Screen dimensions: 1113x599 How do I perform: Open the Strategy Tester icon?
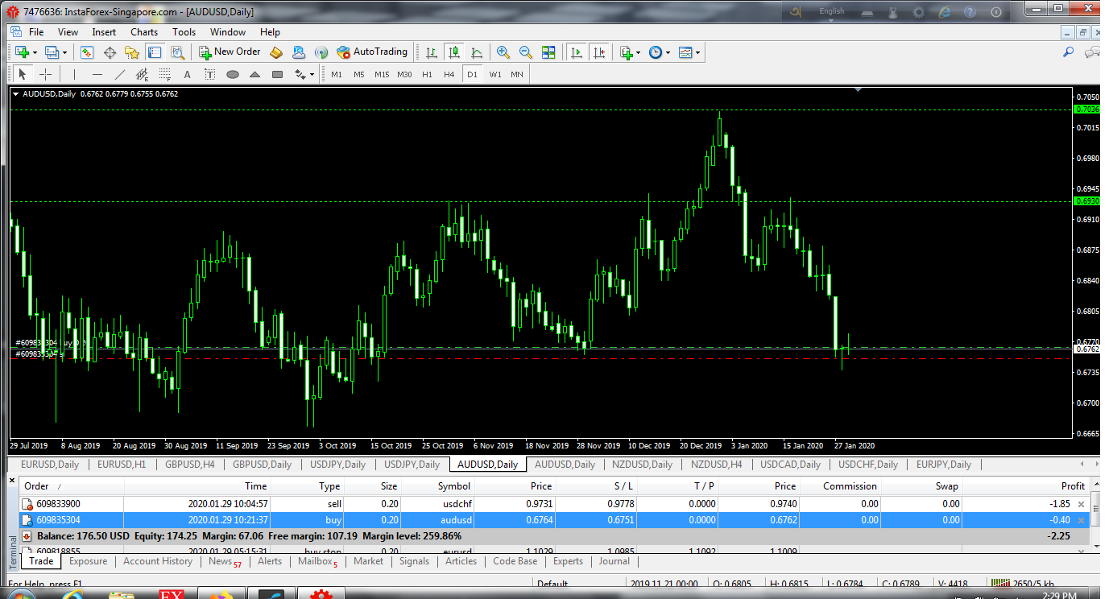pyautogui.click(x=178, y=52)
